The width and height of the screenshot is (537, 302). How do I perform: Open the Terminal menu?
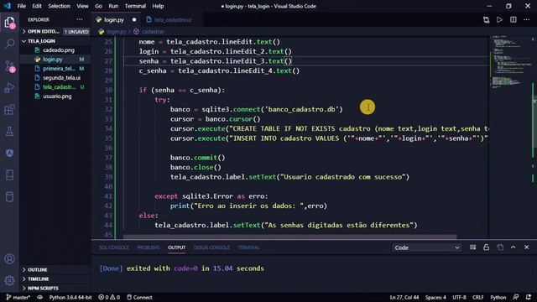135,6
